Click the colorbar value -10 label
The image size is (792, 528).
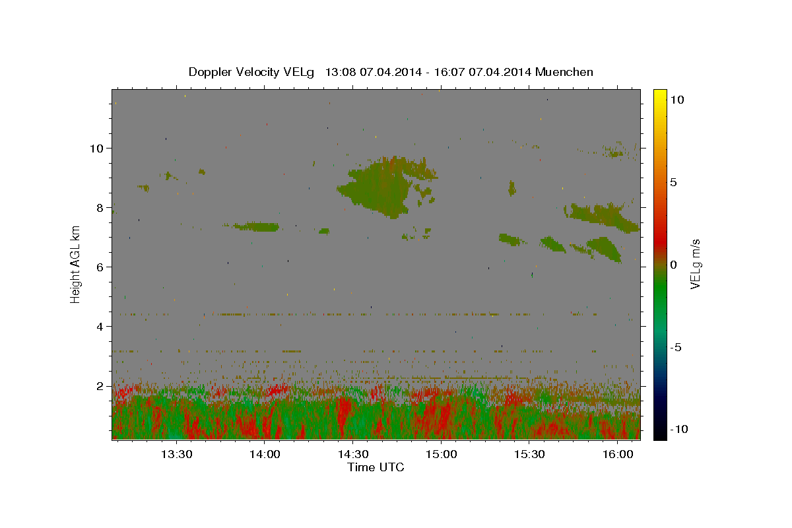point(678,429)
